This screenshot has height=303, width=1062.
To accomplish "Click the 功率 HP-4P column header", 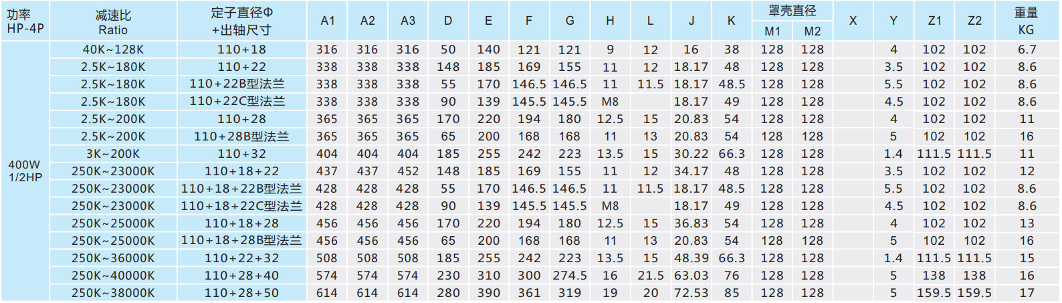I will click(x=25, y=21).
